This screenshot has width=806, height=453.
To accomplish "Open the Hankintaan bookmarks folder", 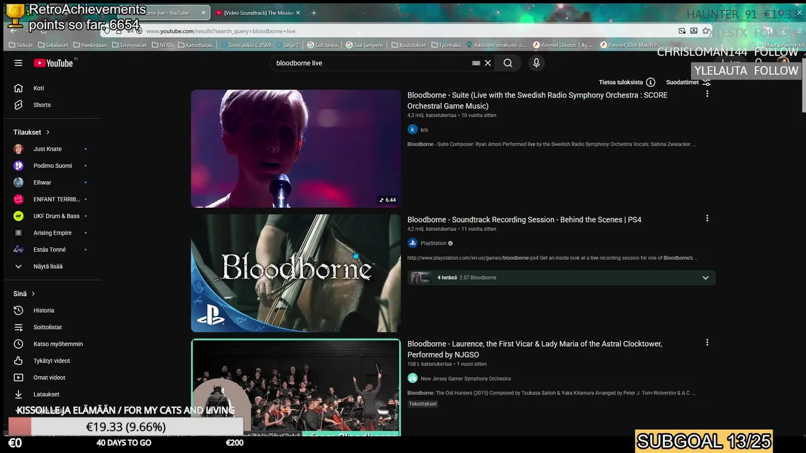I will [x=90, y=45].
